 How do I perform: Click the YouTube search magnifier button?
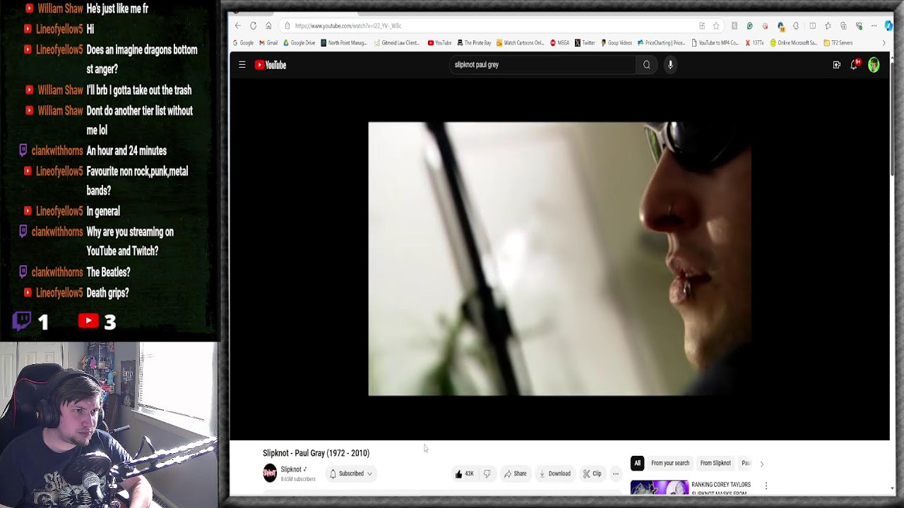tap(646, 65)
